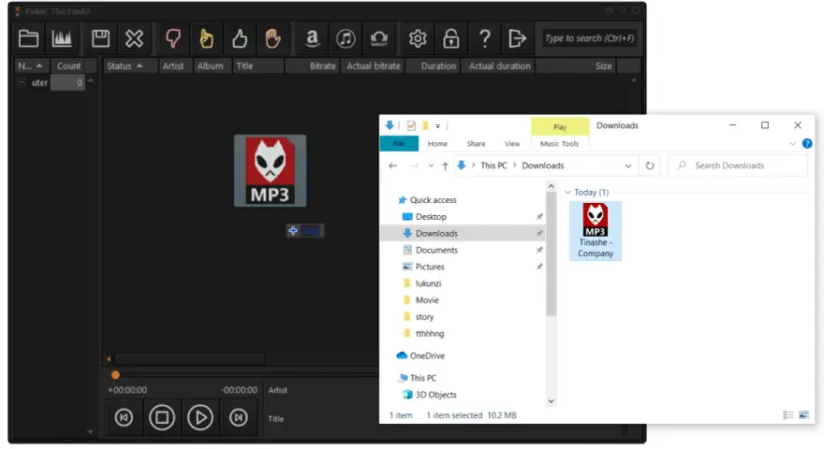
Task: Focus the Type to search field
Action: point(589,38)
